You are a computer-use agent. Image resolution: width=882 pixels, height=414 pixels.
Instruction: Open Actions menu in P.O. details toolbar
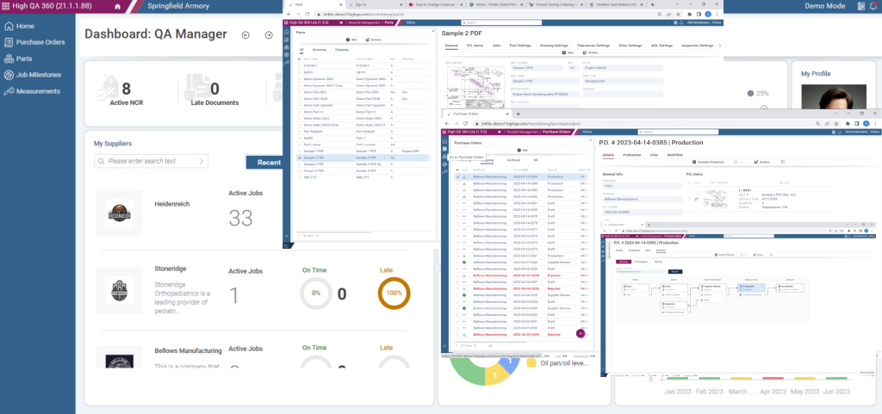click(763, 162)
